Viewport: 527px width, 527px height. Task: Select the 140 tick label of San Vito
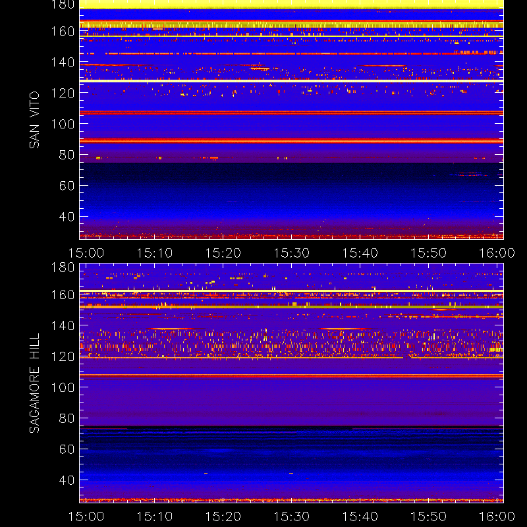[x=63, y=62]
